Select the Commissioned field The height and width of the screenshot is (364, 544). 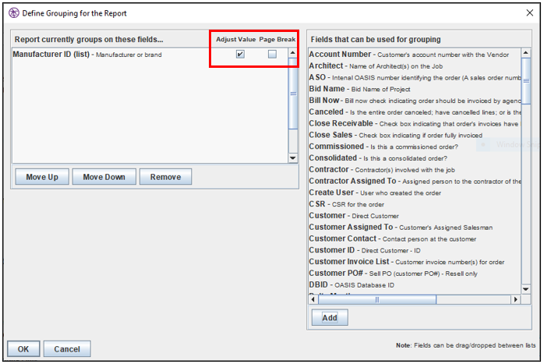point(415,147)
